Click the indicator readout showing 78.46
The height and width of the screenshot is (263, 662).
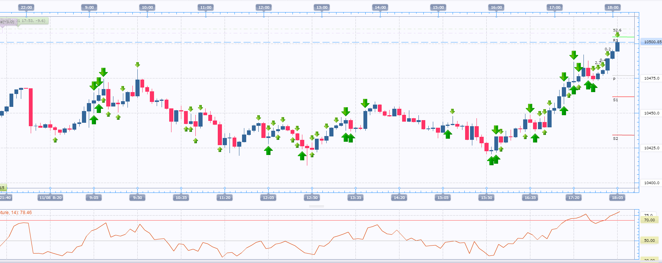(x=16, y=213)
